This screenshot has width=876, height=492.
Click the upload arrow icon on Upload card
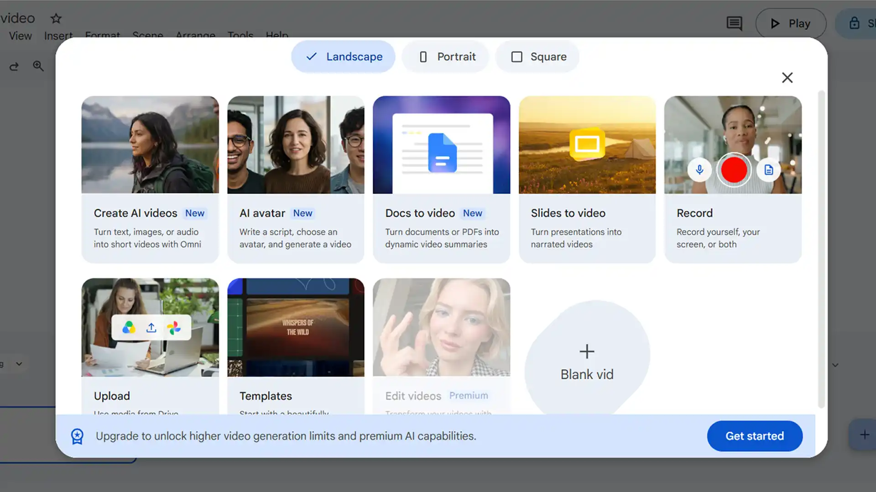(151, 328)
